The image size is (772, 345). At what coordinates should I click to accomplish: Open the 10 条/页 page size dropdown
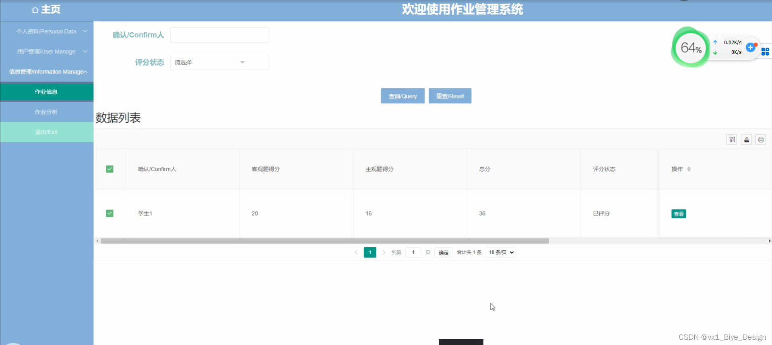[501, 253]
